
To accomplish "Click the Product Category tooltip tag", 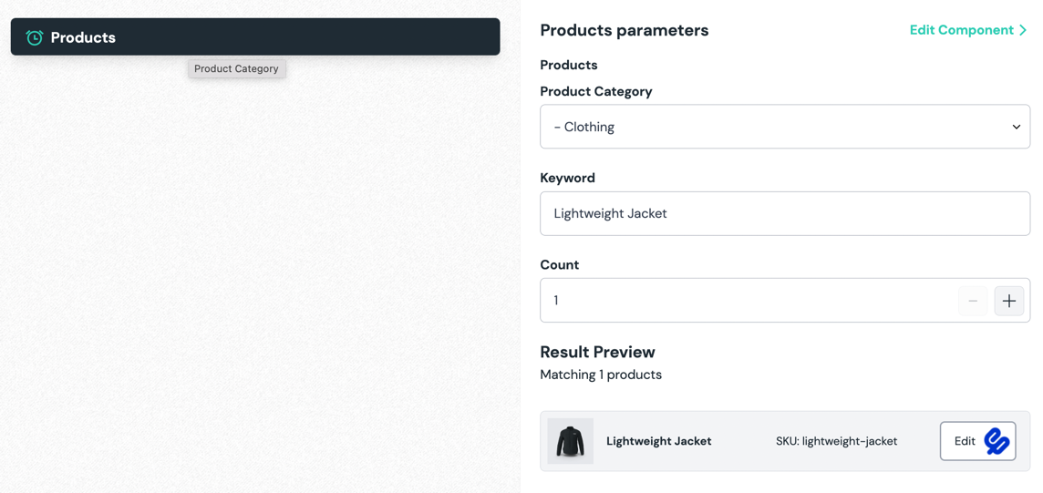I will point(236,68).
